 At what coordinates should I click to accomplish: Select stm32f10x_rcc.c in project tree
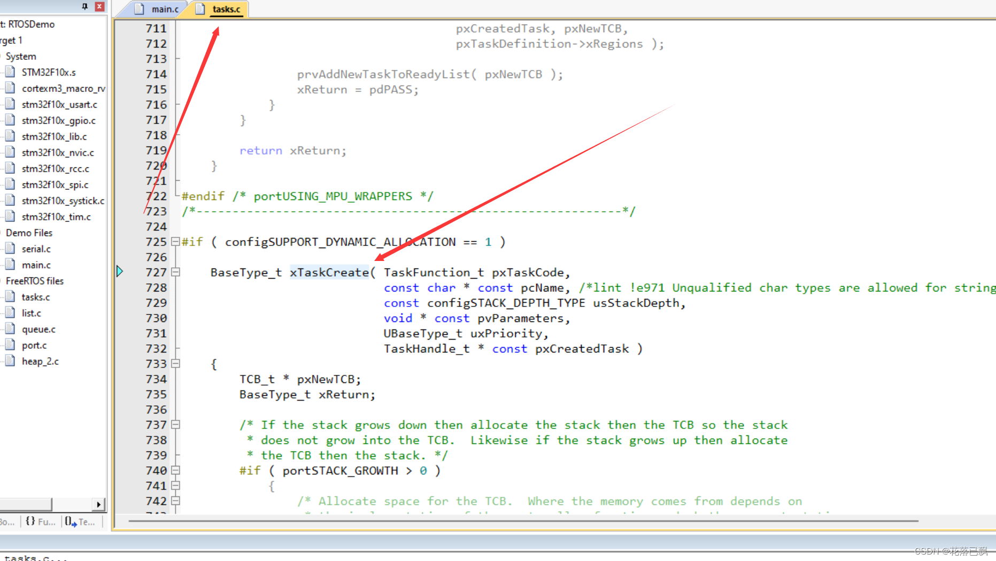pyautogui.click(x=55, y=168)
